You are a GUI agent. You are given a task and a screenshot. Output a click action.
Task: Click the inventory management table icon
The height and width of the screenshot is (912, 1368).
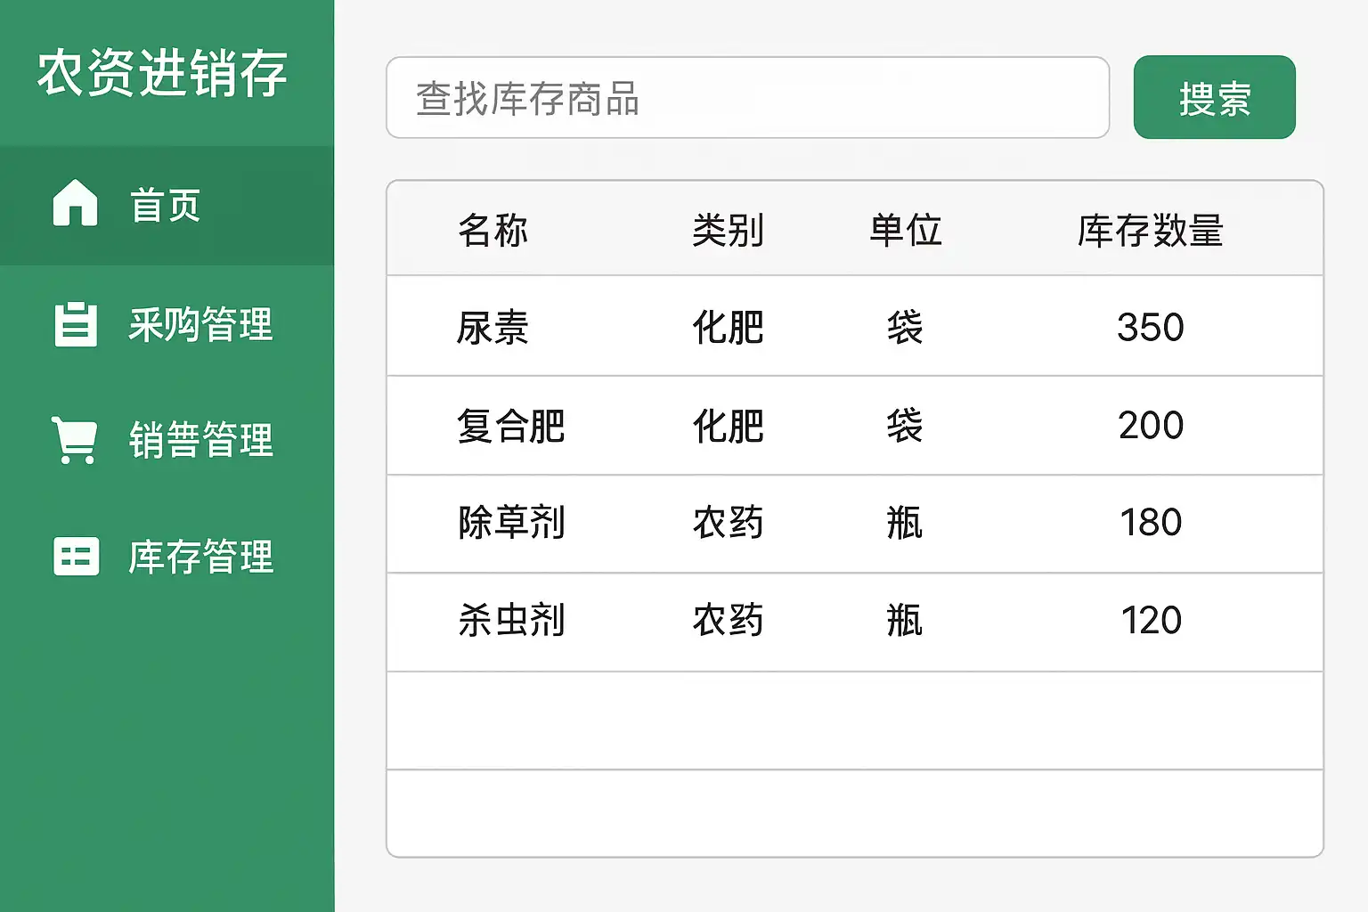(x=76, y=557)
